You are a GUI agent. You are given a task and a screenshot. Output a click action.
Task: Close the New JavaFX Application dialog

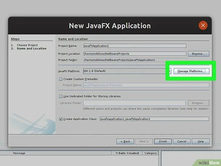pos(203,26)
